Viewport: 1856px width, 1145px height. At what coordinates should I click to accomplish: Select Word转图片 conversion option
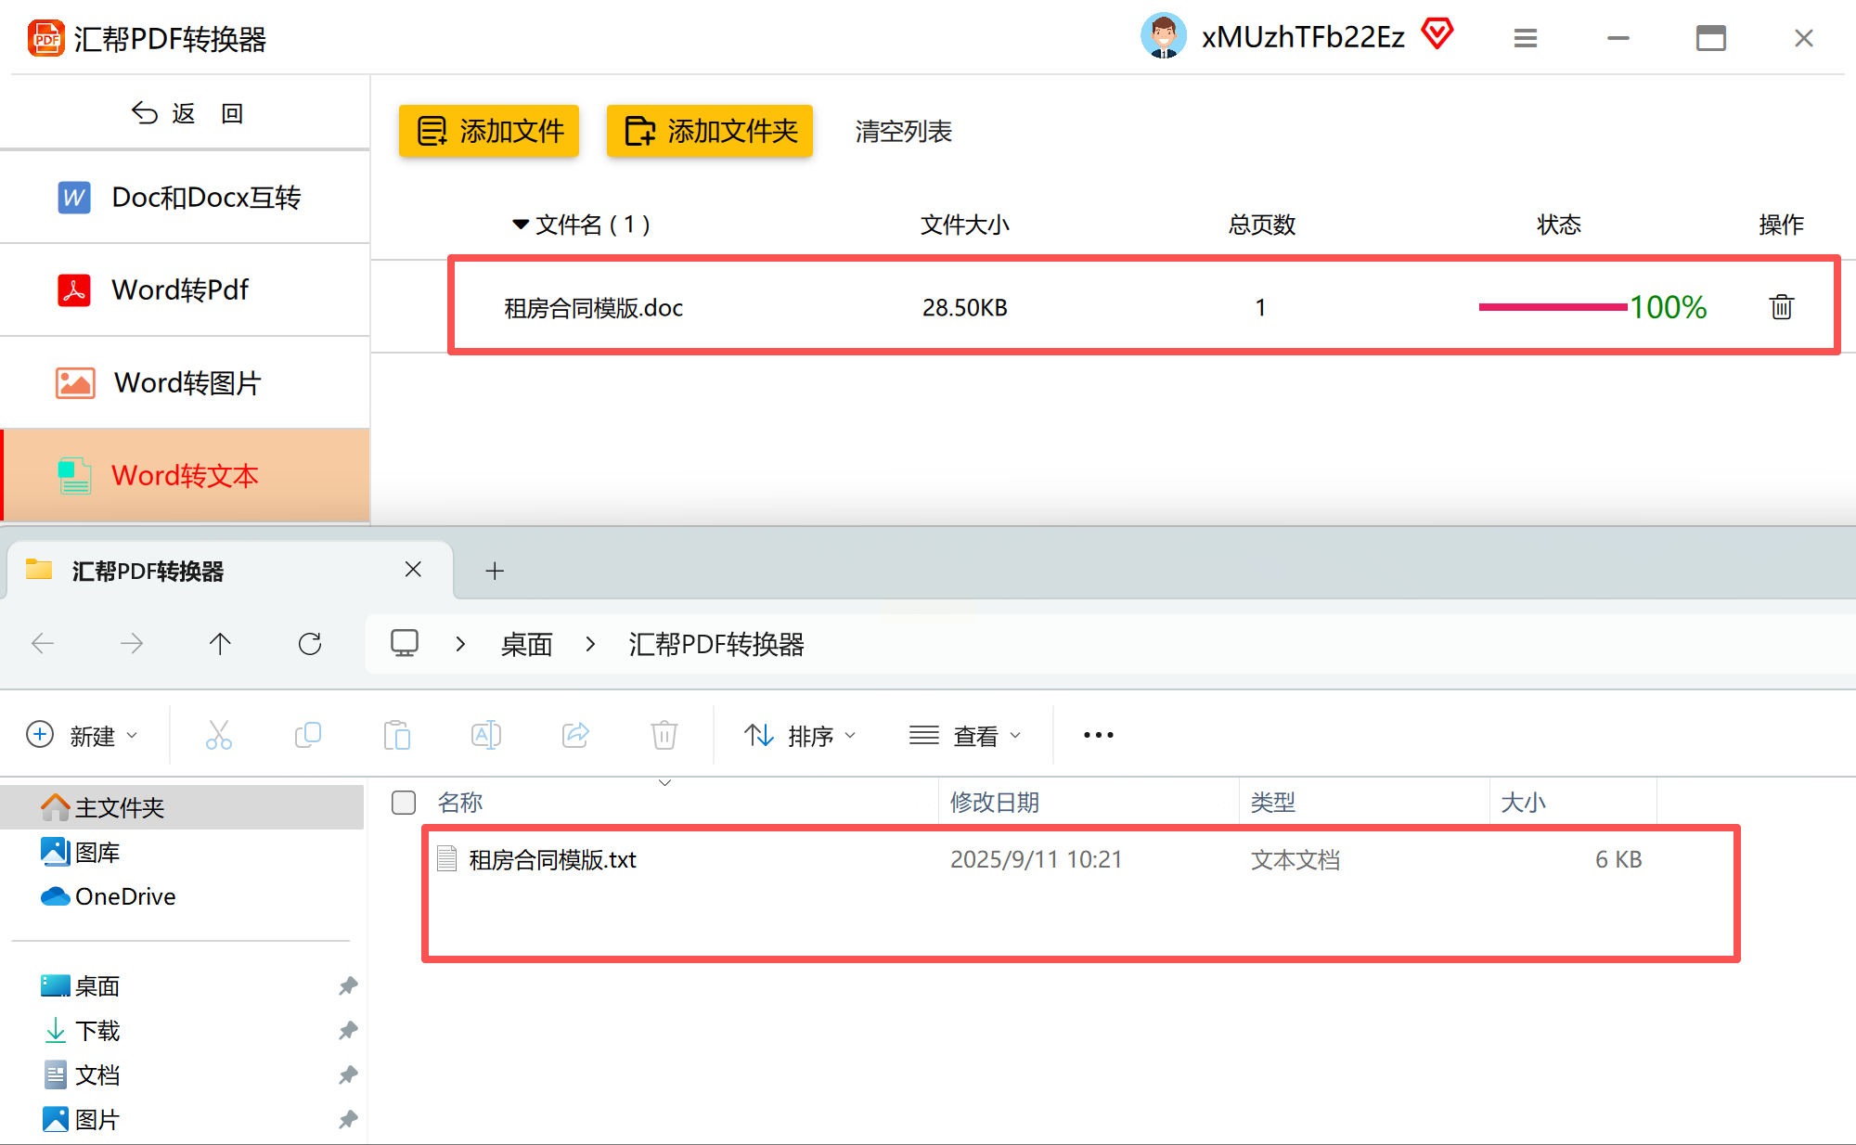coord(187,382)
